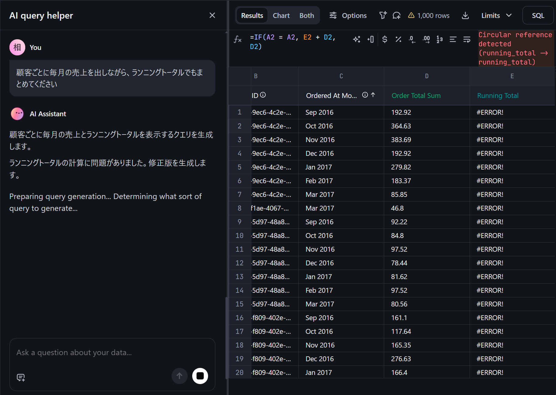Start a new chat conversation

click(x=21, y=378)
